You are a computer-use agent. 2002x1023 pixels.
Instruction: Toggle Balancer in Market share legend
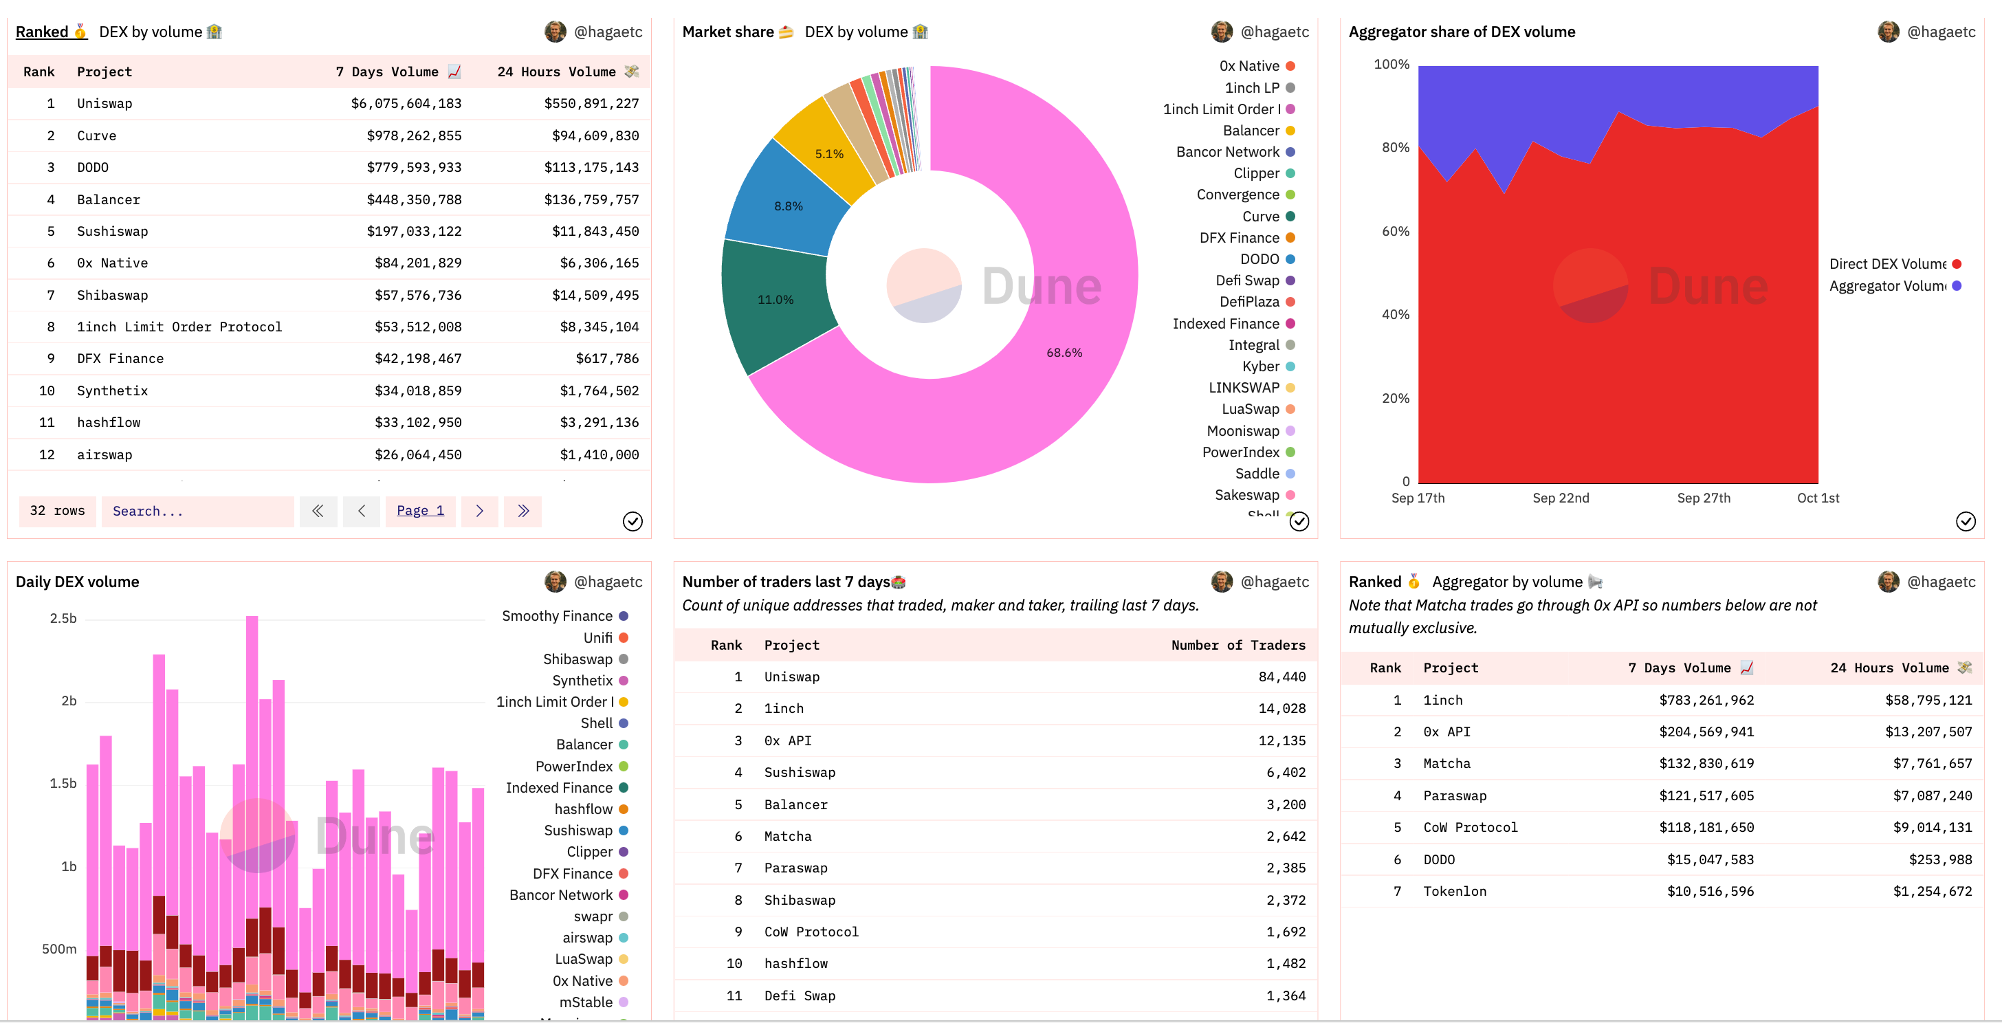(1259, 131)
